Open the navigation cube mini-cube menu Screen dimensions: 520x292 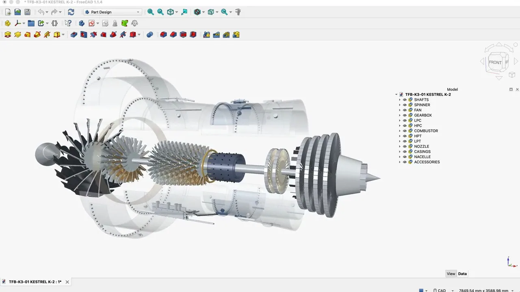pyautogui.click(x=512, y=75)
